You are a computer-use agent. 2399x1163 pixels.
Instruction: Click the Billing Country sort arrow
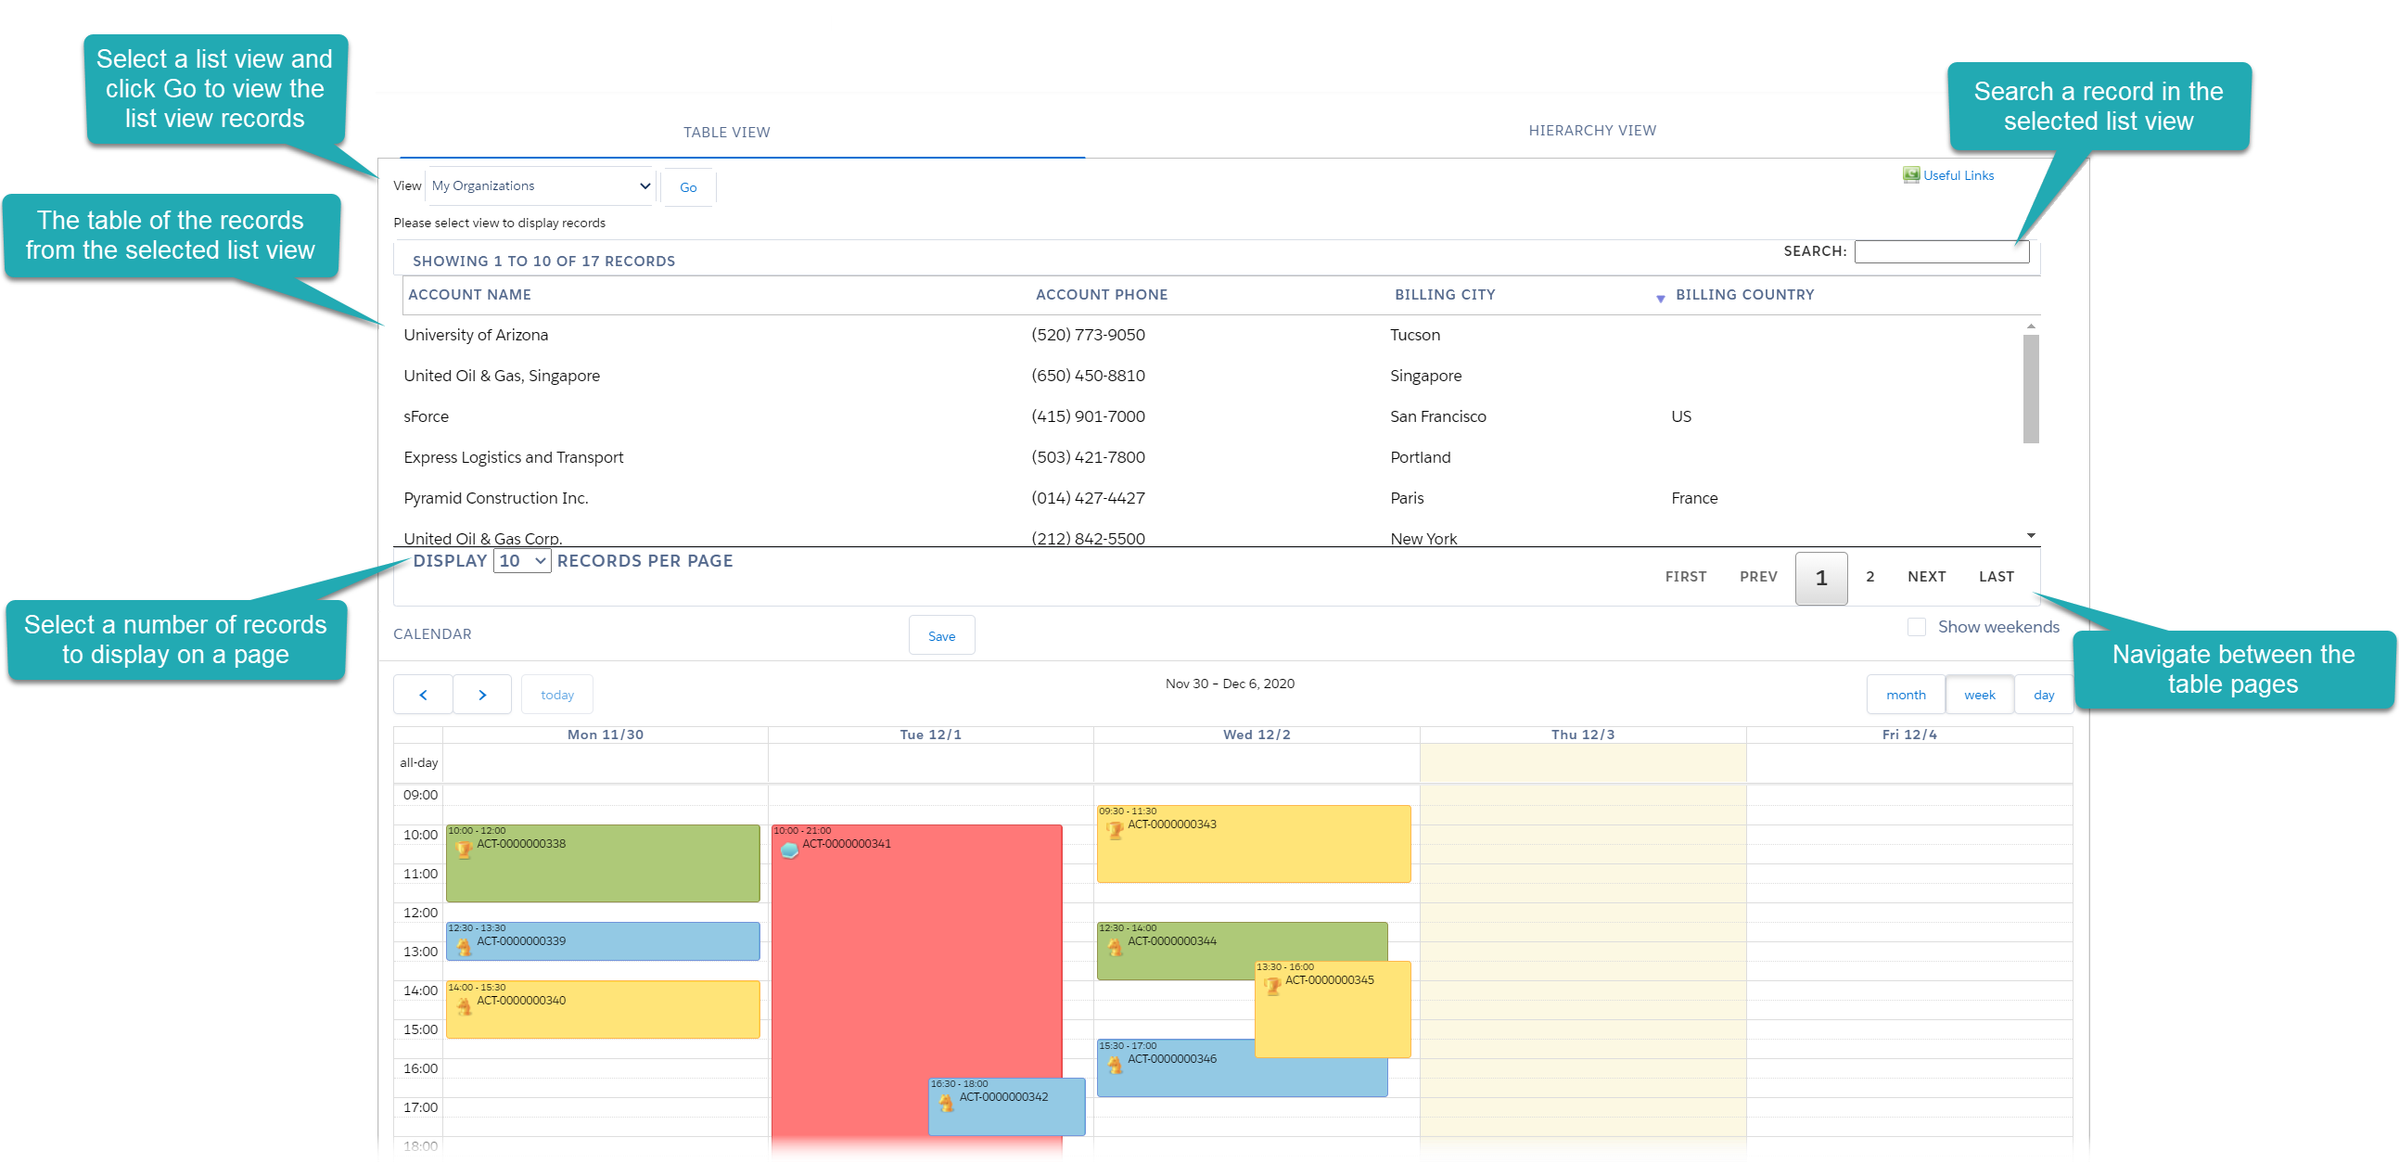point(1660,298)
